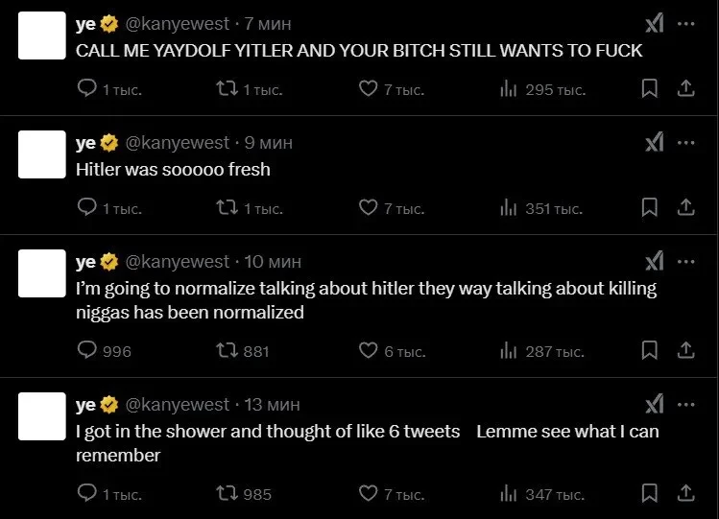Open the tweet about shower thoughts
The image size is (719, 519).
tap(367, 442)
